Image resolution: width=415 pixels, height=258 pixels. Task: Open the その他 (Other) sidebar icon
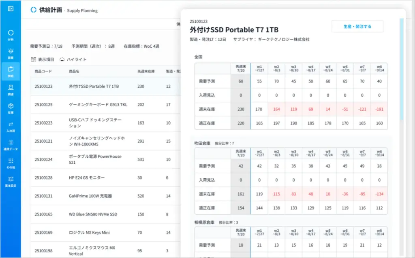coord(11,163)
